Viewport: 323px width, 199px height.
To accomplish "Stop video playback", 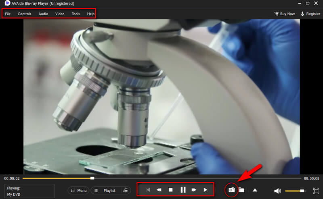I will [170, 190].
